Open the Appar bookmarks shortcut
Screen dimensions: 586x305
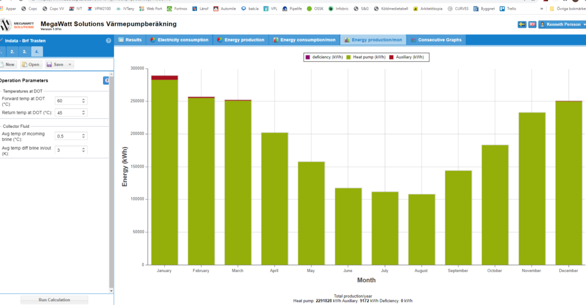coord(8,9)
